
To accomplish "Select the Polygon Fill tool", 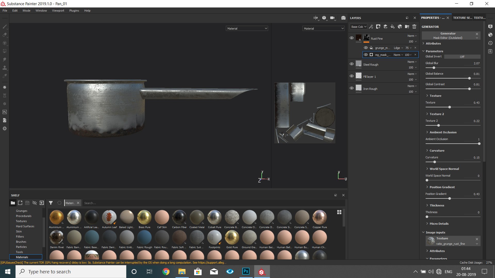I will (4, 51).
